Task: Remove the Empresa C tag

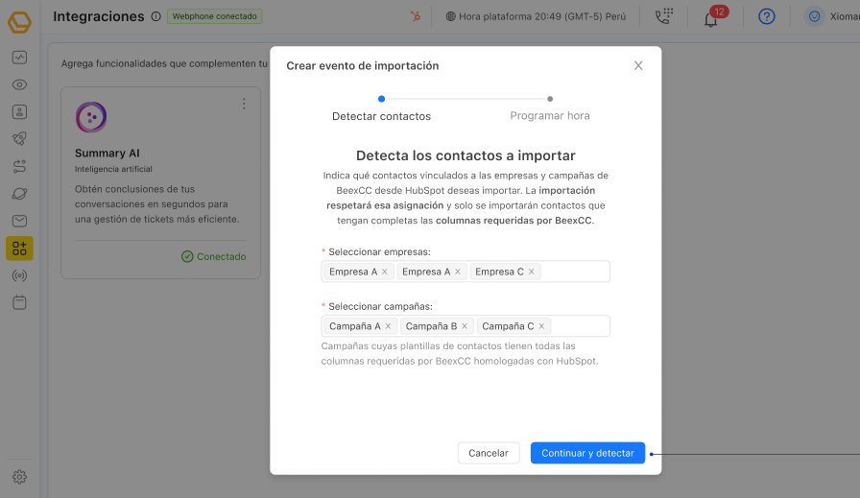Action: click(533, 272)
